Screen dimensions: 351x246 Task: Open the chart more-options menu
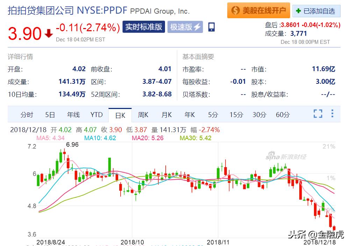coord(331,114)
